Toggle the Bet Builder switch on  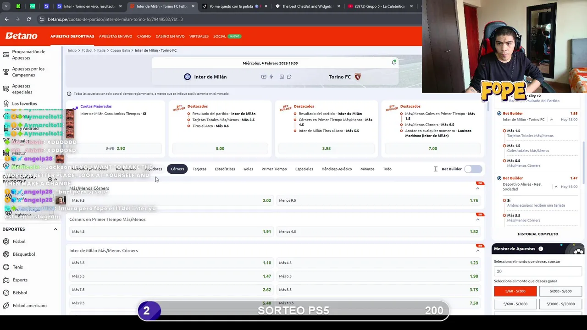coord(473,169)
